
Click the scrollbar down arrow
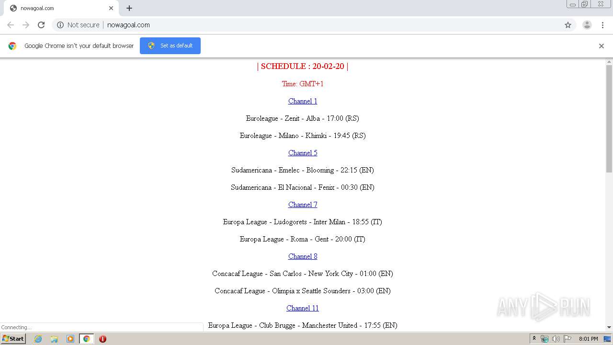(609, 327)
